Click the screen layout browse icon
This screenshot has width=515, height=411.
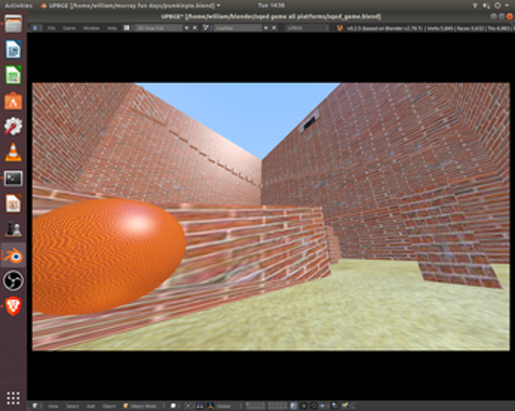coord(126,29)
